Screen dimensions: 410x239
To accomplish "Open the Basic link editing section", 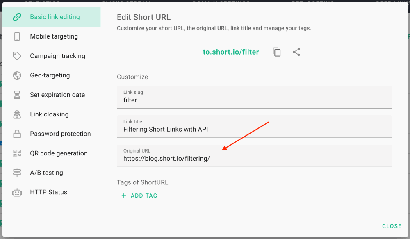I will (x=52, y=17).
